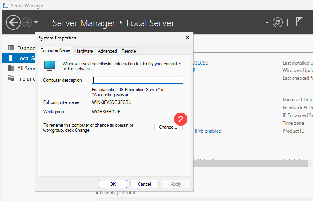The height and width of the screenshot is (201, 313).
Task: Select the Computer Name tab
Action: coord(56,51)
